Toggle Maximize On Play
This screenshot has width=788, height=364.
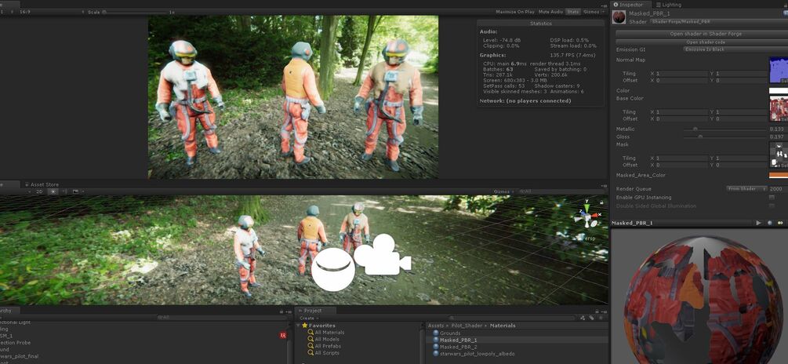515,12
